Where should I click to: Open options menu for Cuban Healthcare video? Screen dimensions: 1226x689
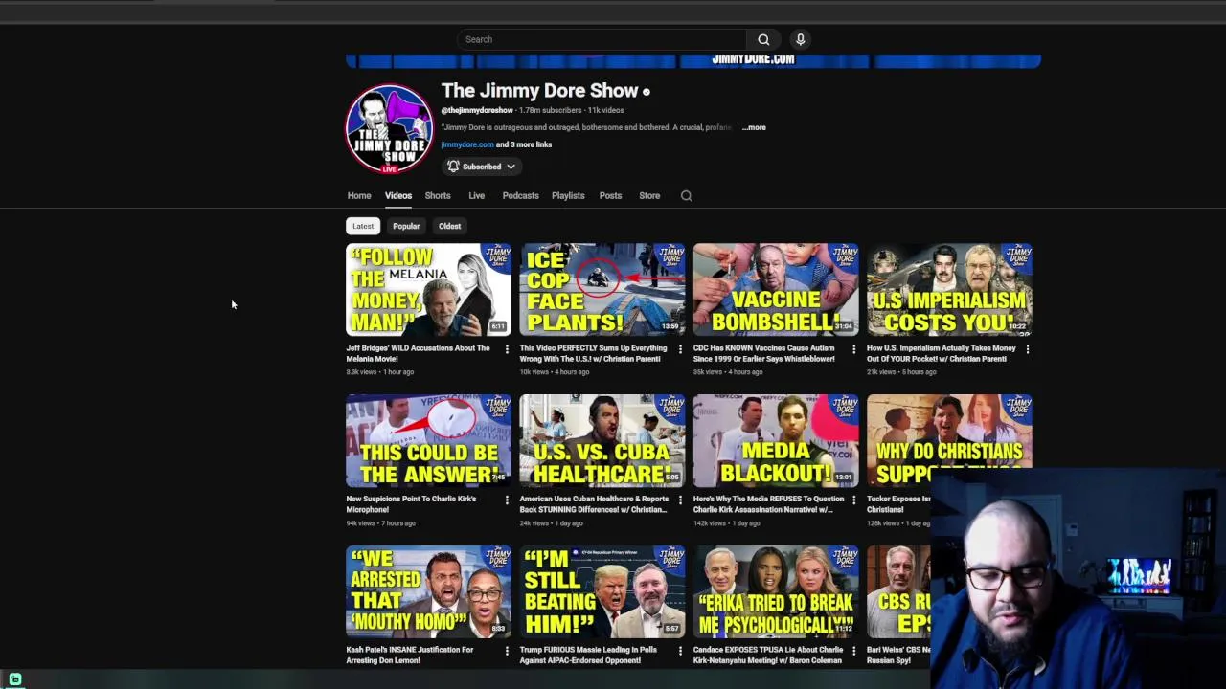(x=680, y=500)
